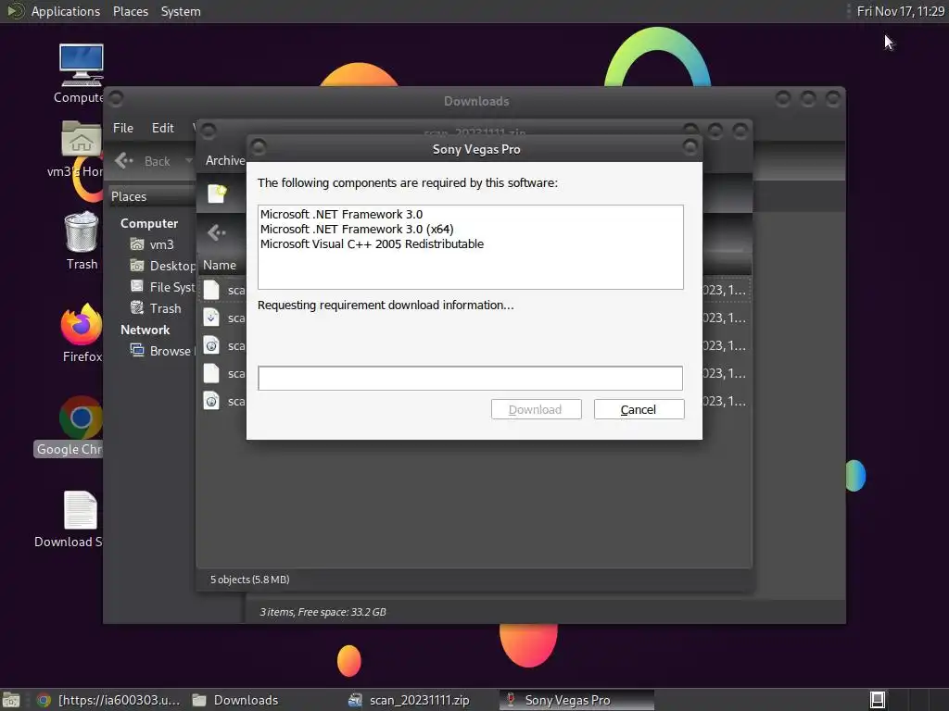Click the disabled Download button in the dialog
The image size is (949, 711).
[536, 409]
